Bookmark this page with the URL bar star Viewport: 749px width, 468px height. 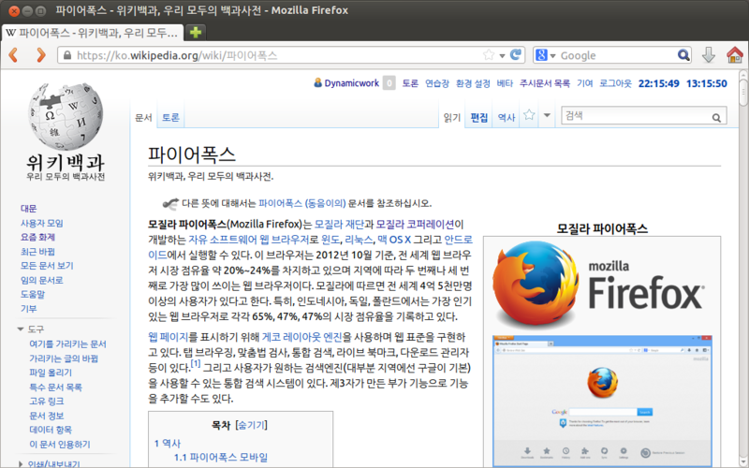click(488, 55)
